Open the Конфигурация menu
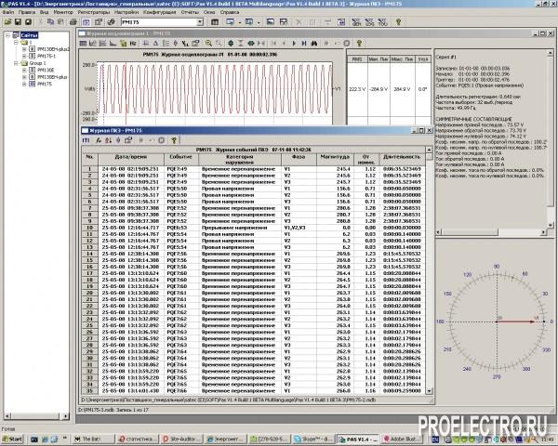 tap(160, 13)
